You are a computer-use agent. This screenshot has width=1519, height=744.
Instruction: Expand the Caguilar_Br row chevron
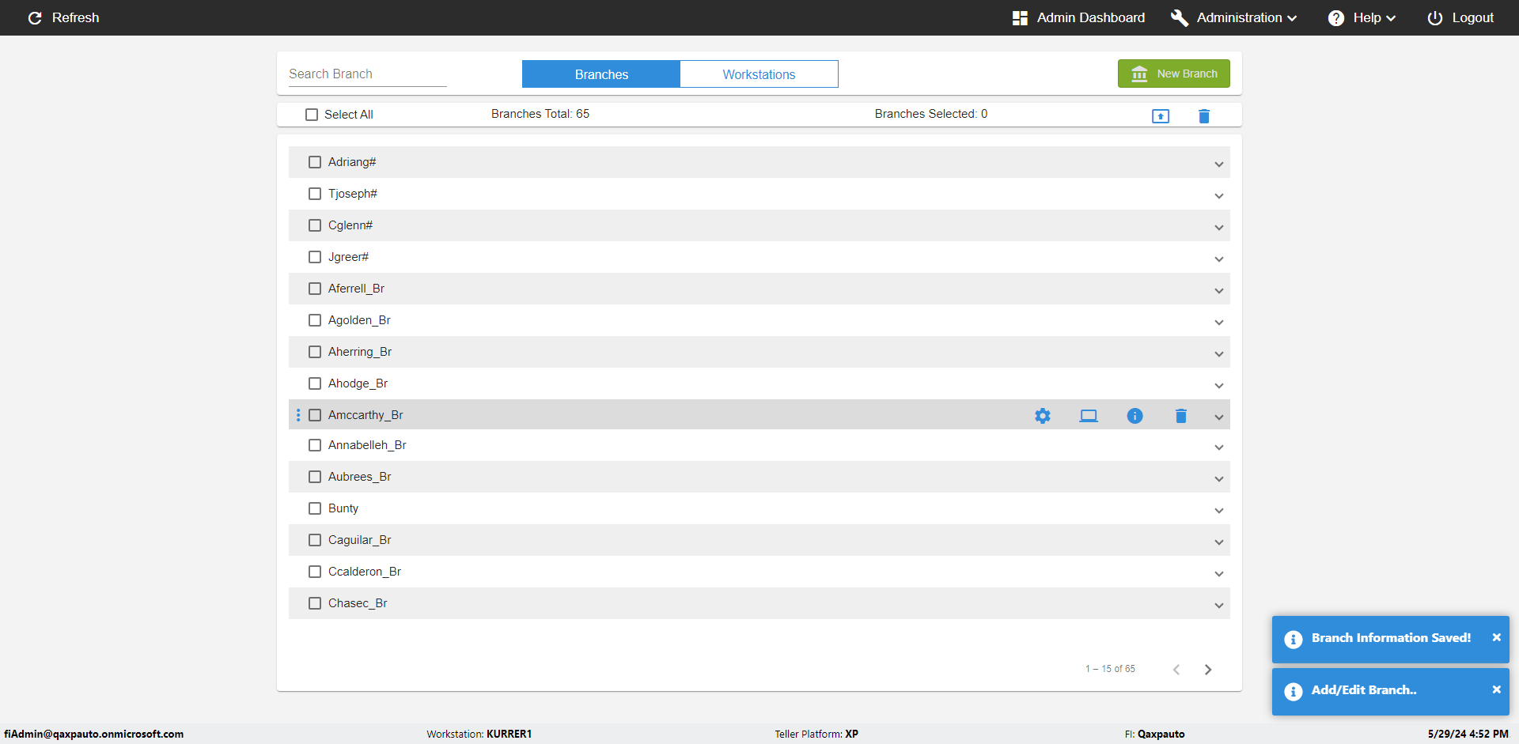[x=1219, y=542]
